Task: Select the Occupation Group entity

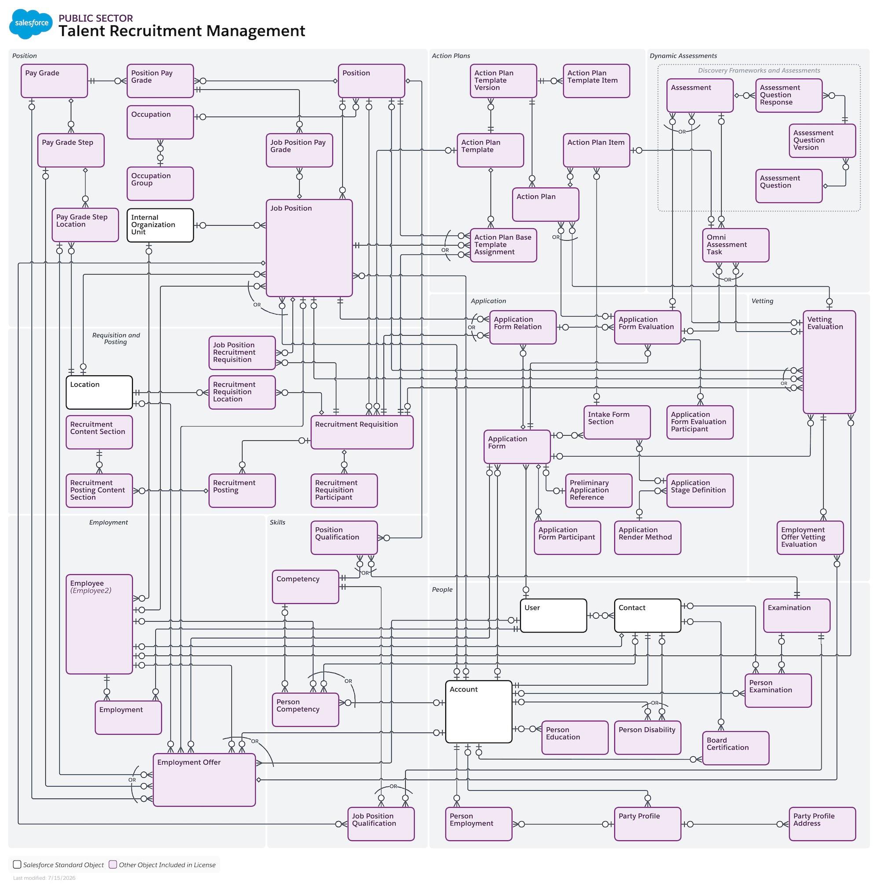Action: click(x=160, y=183)
